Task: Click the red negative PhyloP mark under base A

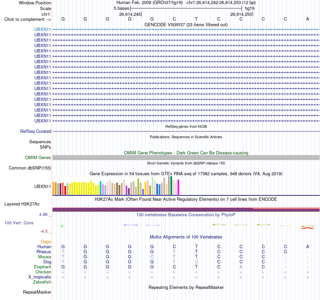Action: [308, 228]
